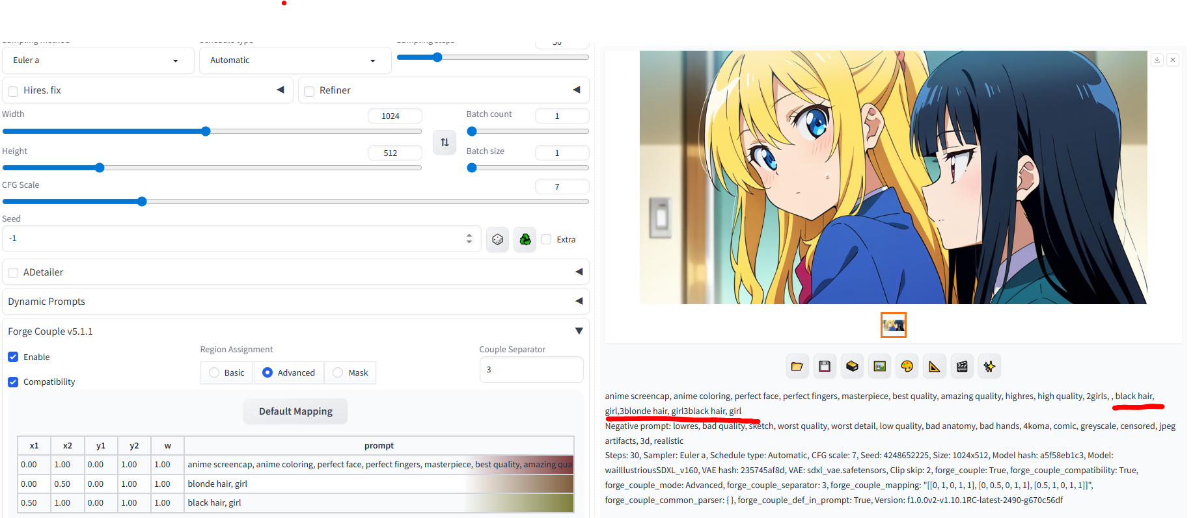Close the gallery image preview
This screenshot has height=518, width=1193.
pyautogui.click(x=1173, y=60)
